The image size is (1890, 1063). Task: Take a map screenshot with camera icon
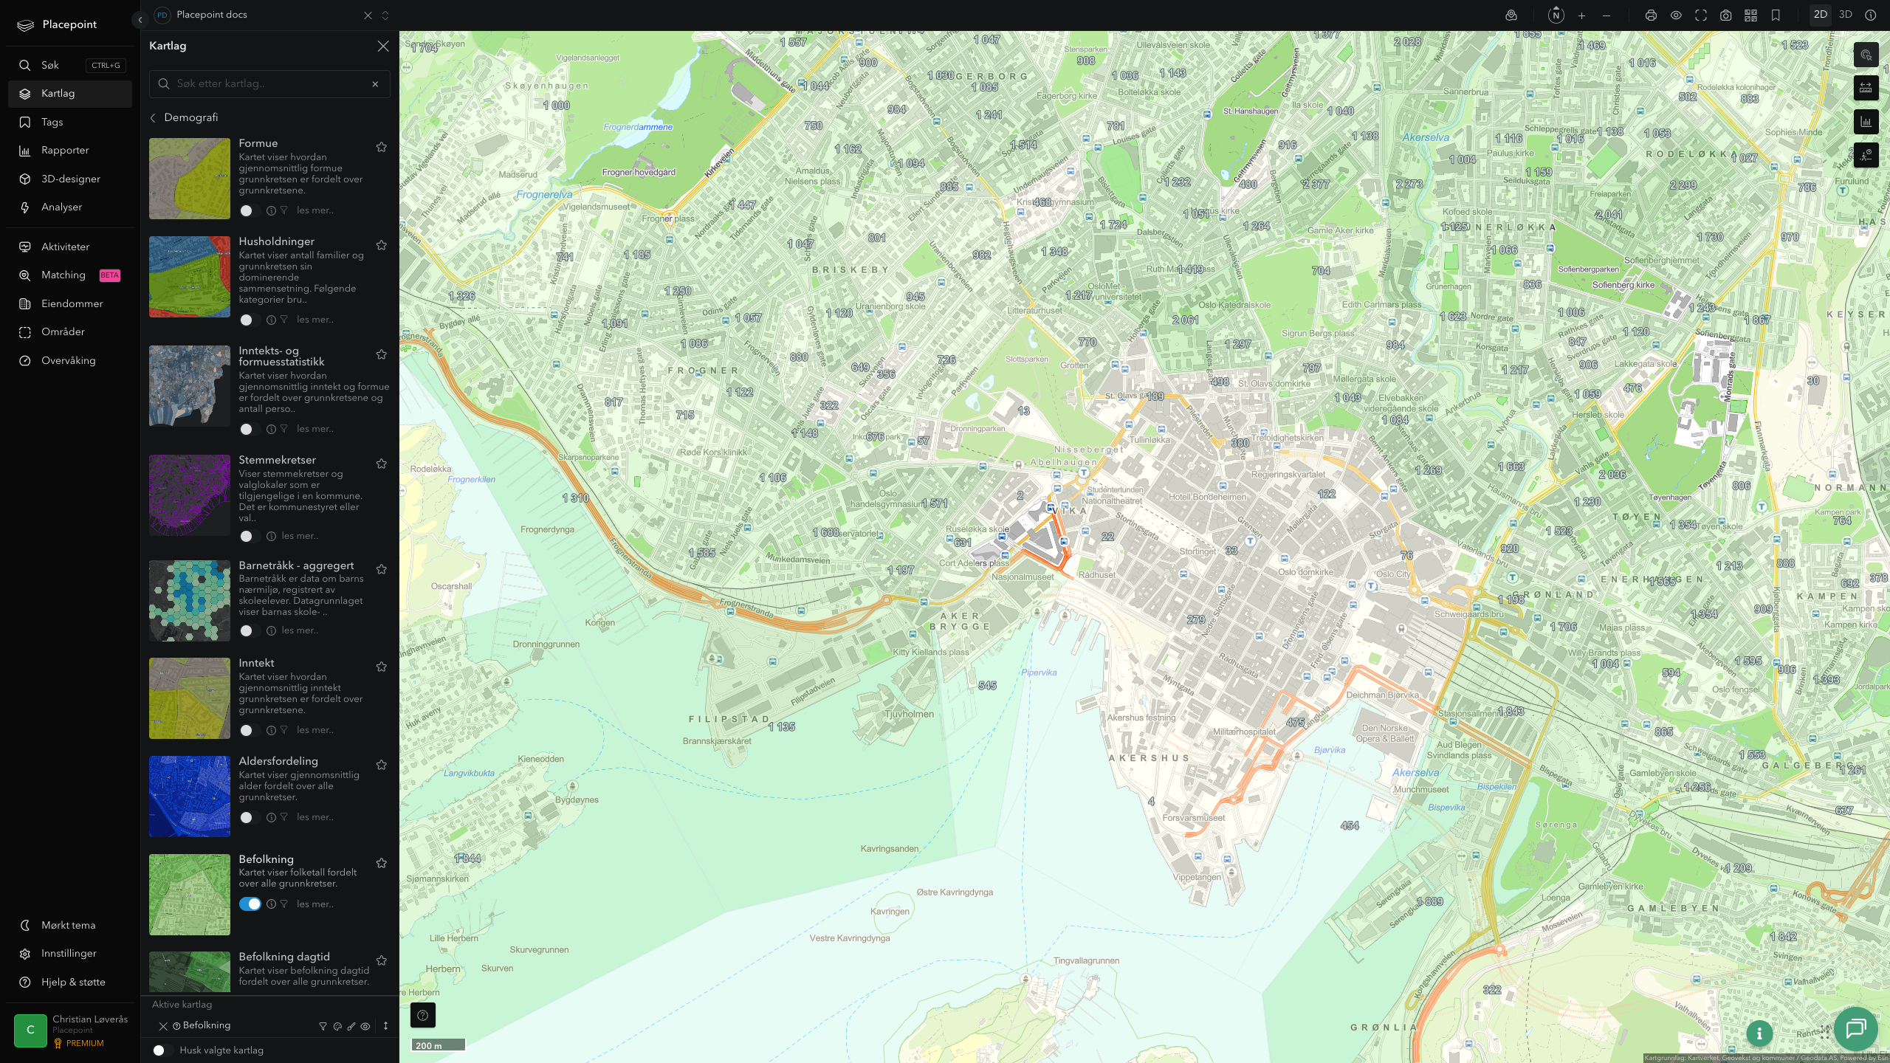point(1725,16)
